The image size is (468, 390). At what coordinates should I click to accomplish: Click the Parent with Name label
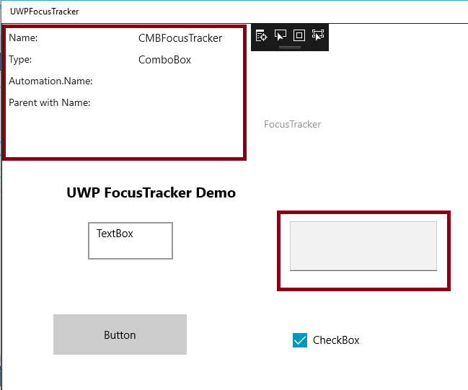point(50,103)
